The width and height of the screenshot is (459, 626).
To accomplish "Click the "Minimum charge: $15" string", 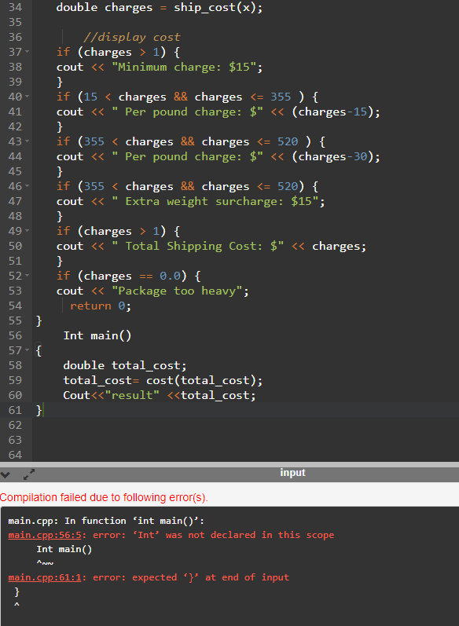I will tap(184, 67).
